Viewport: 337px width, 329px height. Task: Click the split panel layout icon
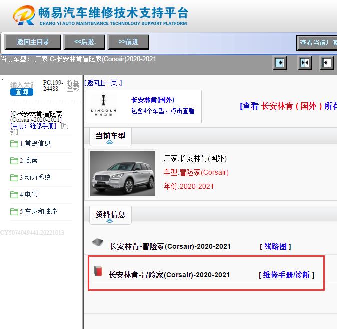tap(305, 63)
